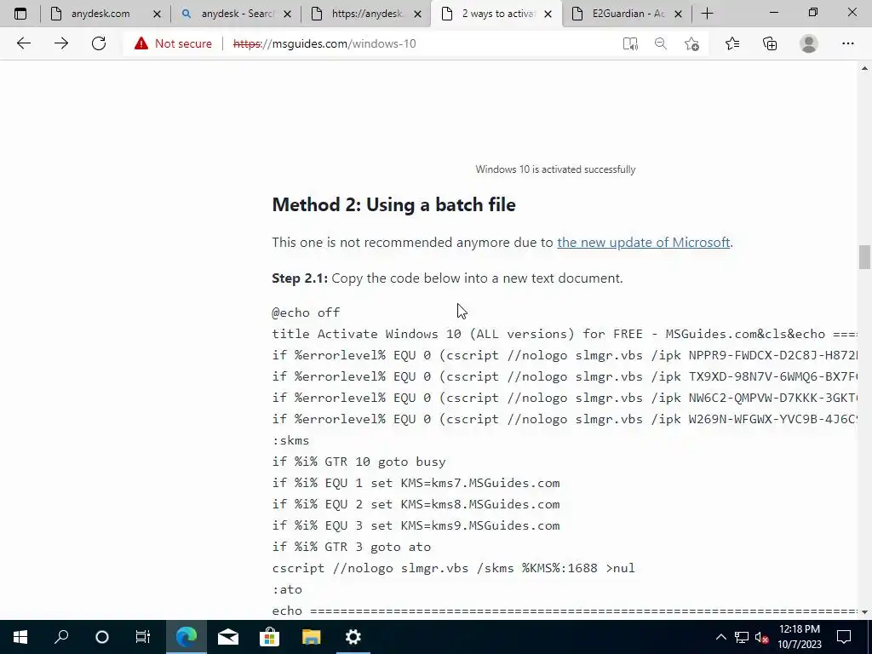Open a new tab with plus button
The height and width of the screenshot is (654, 872).
click(x=708, y=14)
